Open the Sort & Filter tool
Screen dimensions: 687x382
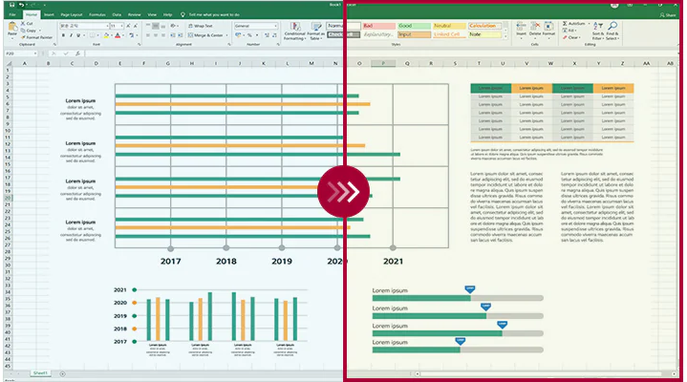click(598, 32)
